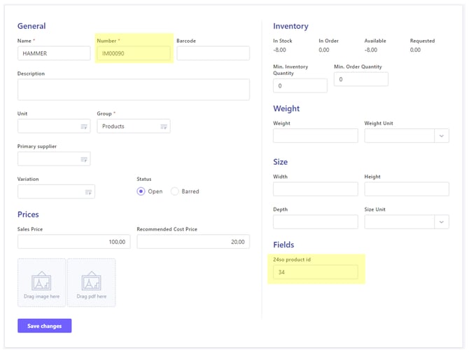Click the Number field IM00090
The height and width of the screenshot is (352, 469).
click(134, 53)
